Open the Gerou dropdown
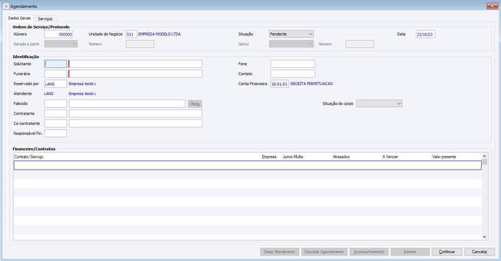The width and height of the screenshot is (501, 261). [x=291, y=44]
